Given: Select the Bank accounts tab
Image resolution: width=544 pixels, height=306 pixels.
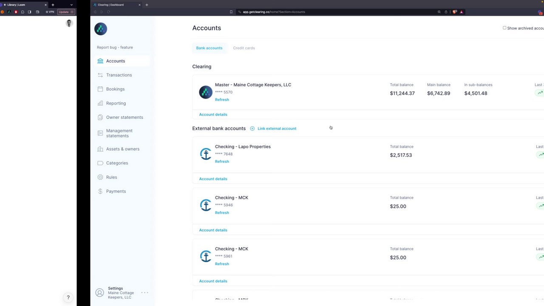Looking at the screenshot, I should pyautogui.click(x=209, y=48).
